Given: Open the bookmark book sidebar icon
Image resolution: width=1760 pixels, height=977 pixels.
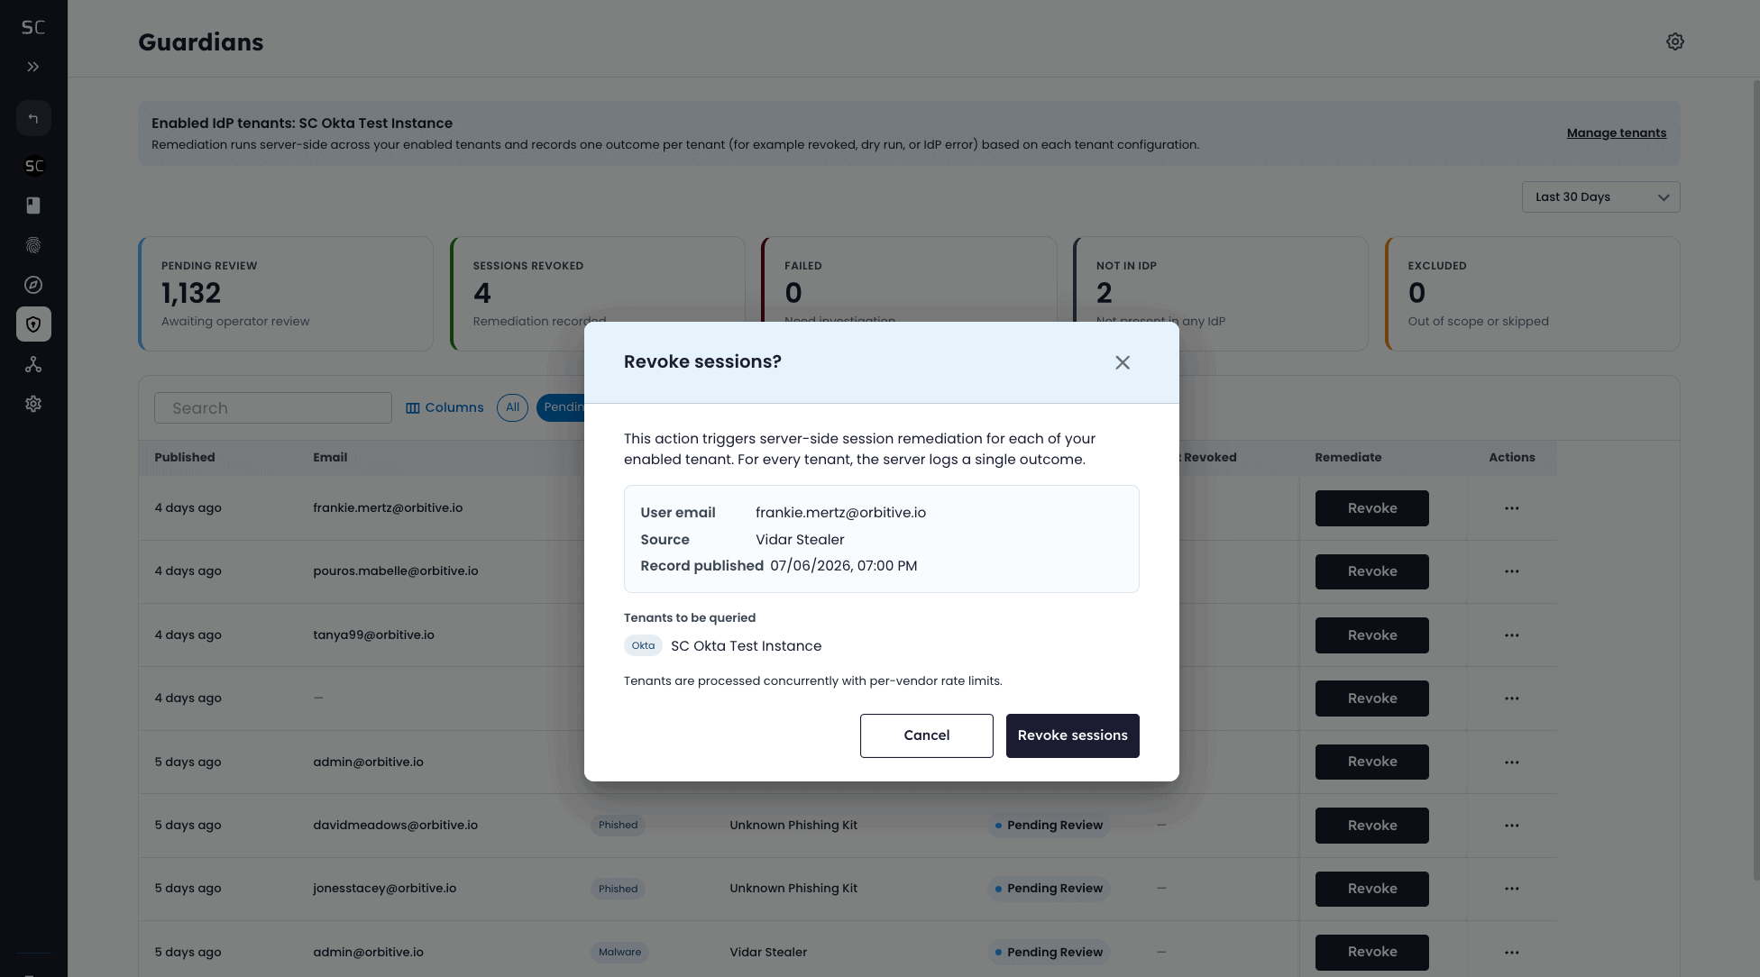Looking at the screenshot, I should point(33,205).
